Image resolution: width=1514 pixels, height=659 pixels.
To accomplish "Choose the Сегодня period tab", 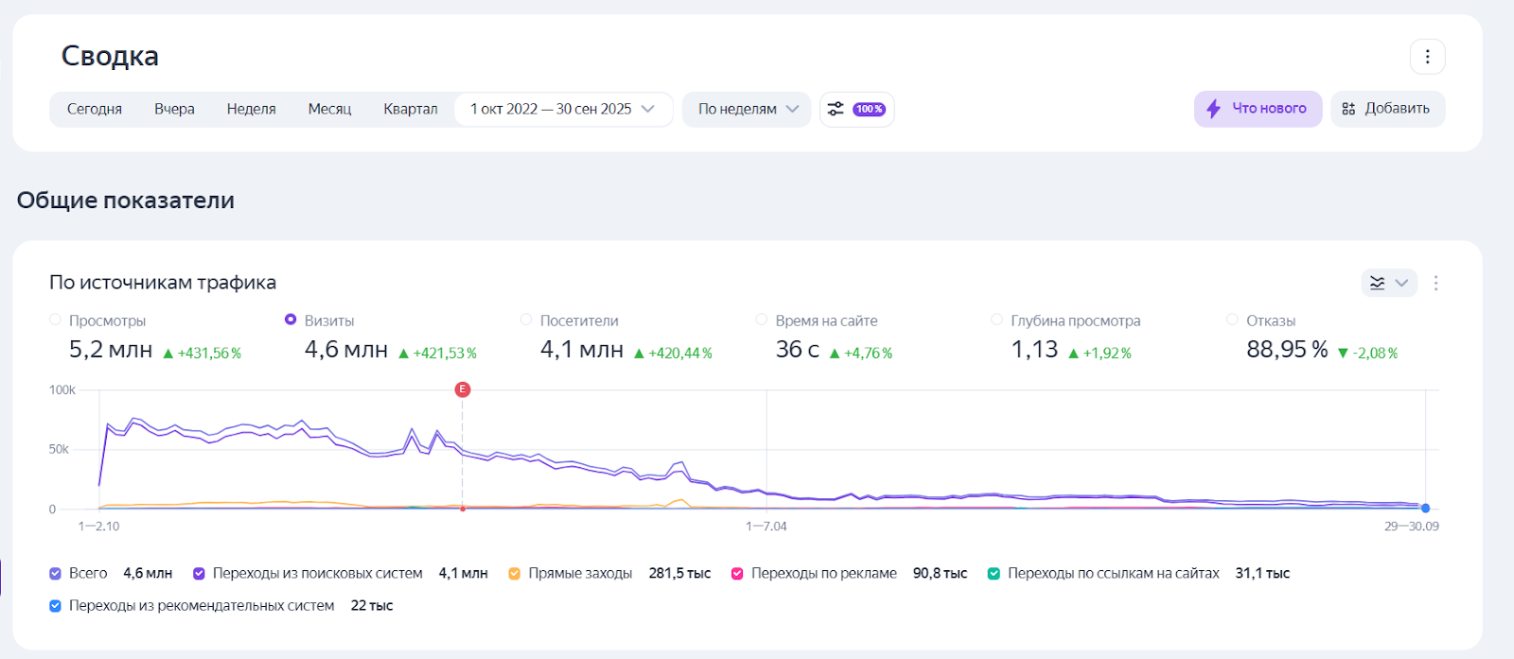I will click(95, 109).
